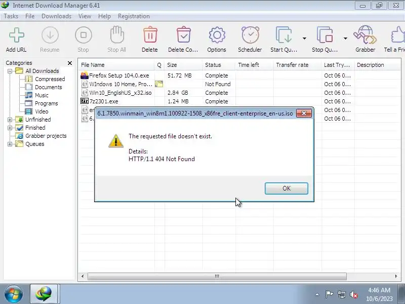
Task: Open the Options gear icon
Action: pyautogui.click(x=217, y=35)
